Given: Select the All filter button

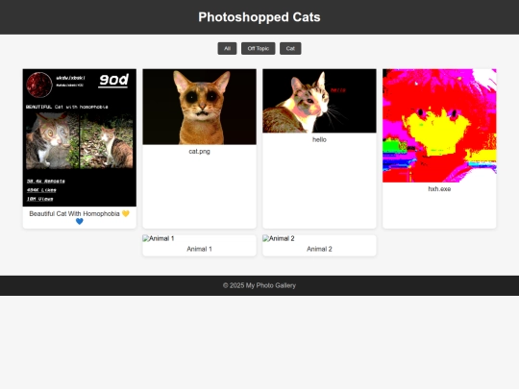Looking at the screenshot, I should point(227,49).
